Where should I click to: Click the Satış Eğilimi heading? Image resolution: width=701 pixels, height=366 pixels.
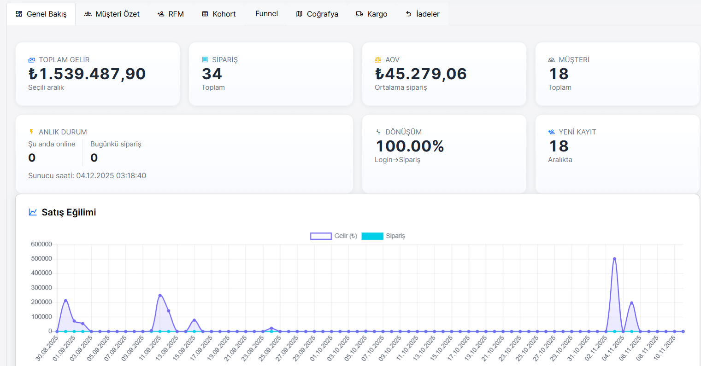coord(69,212)
